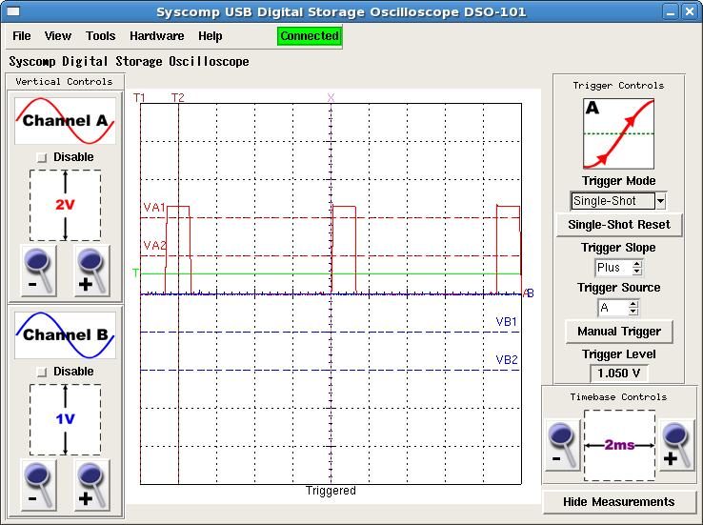Click the Vertical Controls panel label
The image size is (703, 525).
[64, 82]
